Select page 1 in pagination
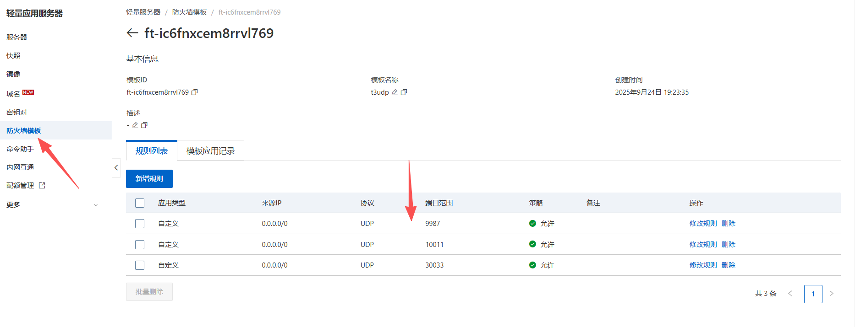This screenshot has height=327, width=855. 813,294
